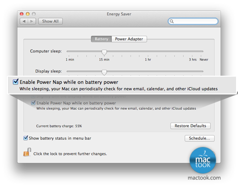The width and height of the screenshot is (238, 187).
Task: Close the Energy Saver window with red button
Action: pos(22,14)
